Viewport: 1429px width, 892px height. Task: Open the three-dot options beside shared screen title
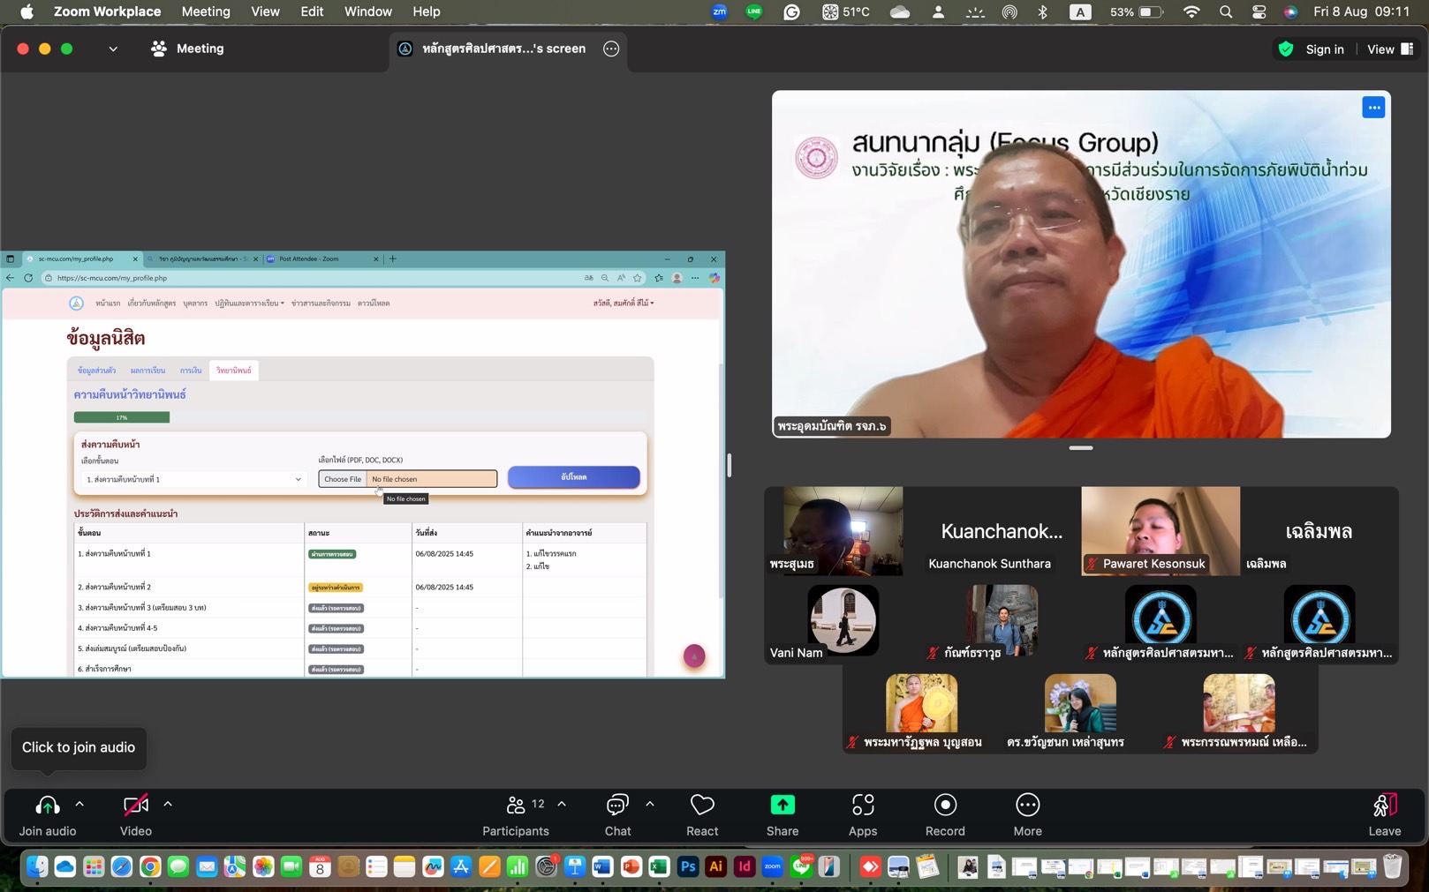click(x=611, y=49)
